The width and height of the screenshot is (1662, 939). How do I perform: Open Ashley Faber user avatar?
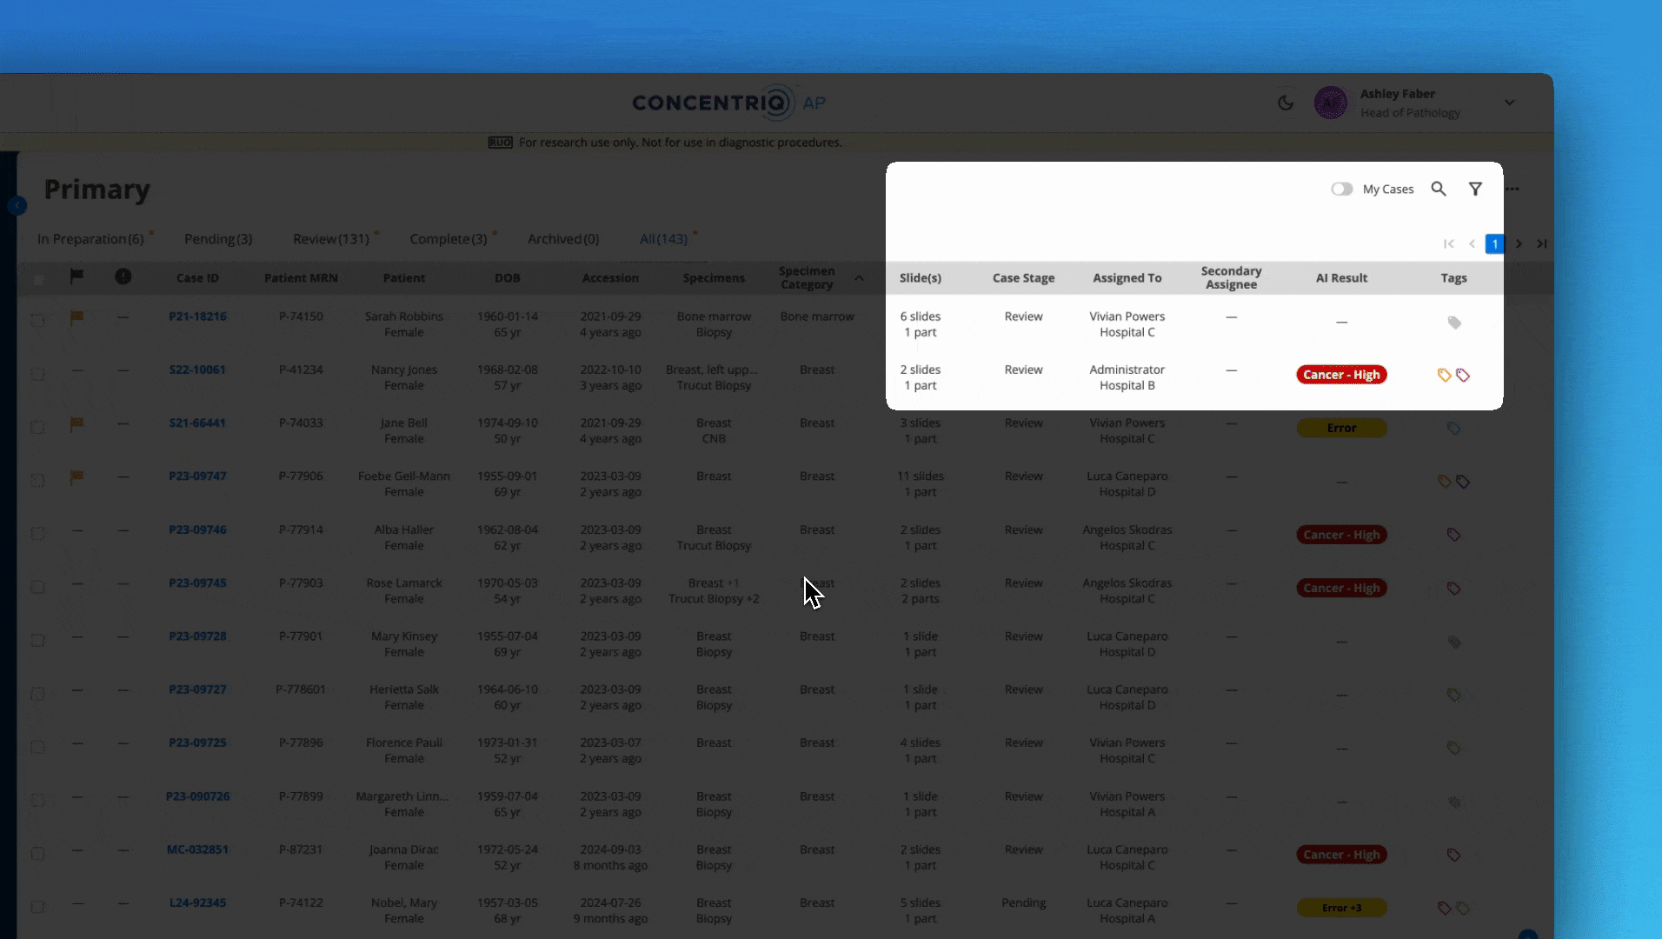(1330, 103)
